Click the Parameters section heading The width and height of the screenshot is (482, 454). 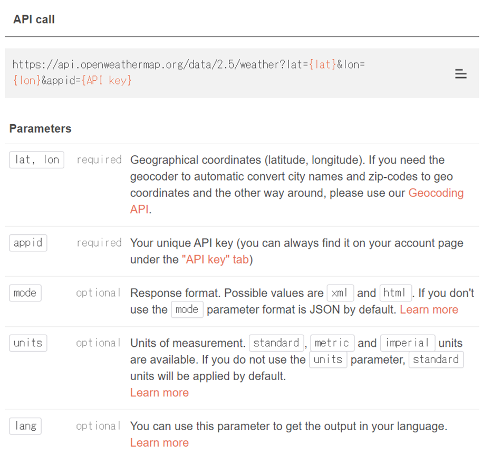(40, 129)
